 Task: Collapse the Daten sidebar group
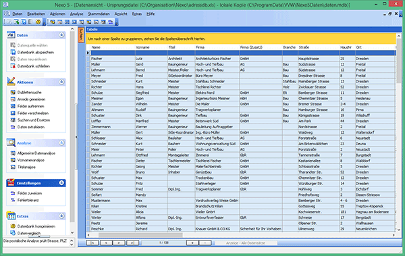tap(61, 35)
